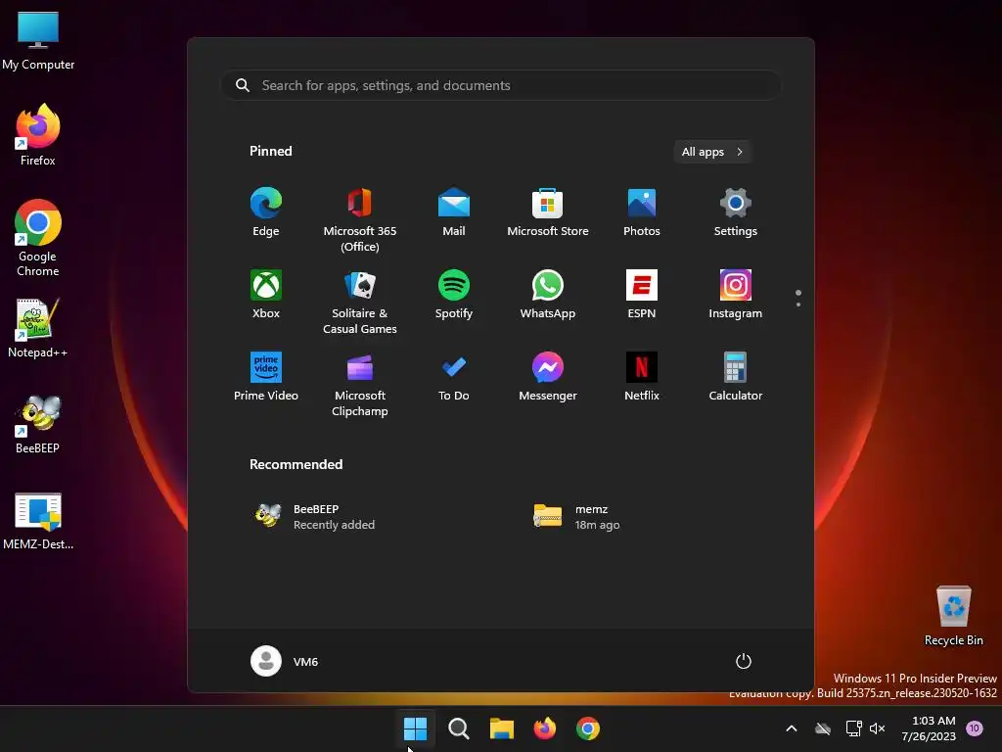The height and width of the screenshot is (752, 1002).
Task: Open notifications badge showing 10
Action: pos(975,728)
